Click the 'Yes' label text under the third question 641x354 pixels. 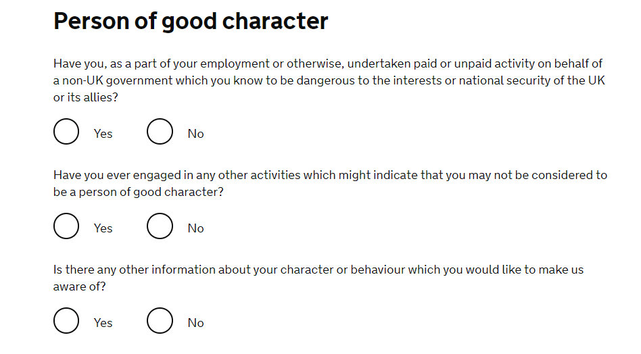pyautogui.click(x=103, y=323)
